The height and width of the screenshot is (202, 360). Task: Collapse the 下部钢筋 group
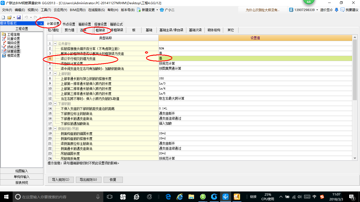click(x=55, y=104)
